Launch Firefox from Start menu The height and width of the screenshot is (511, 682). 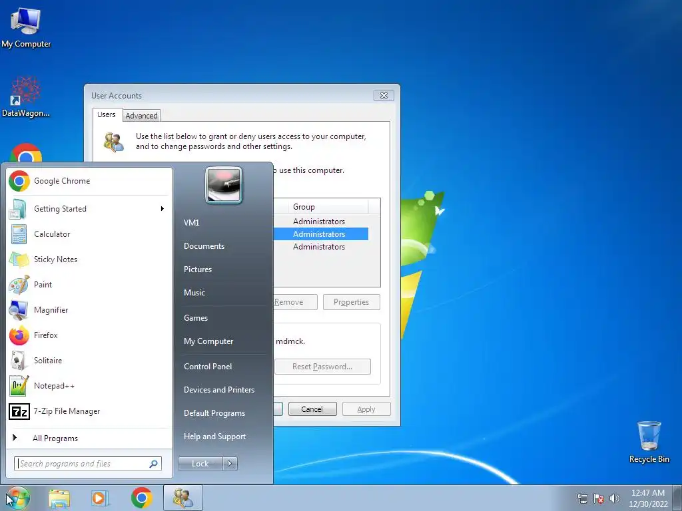(90, 335)
